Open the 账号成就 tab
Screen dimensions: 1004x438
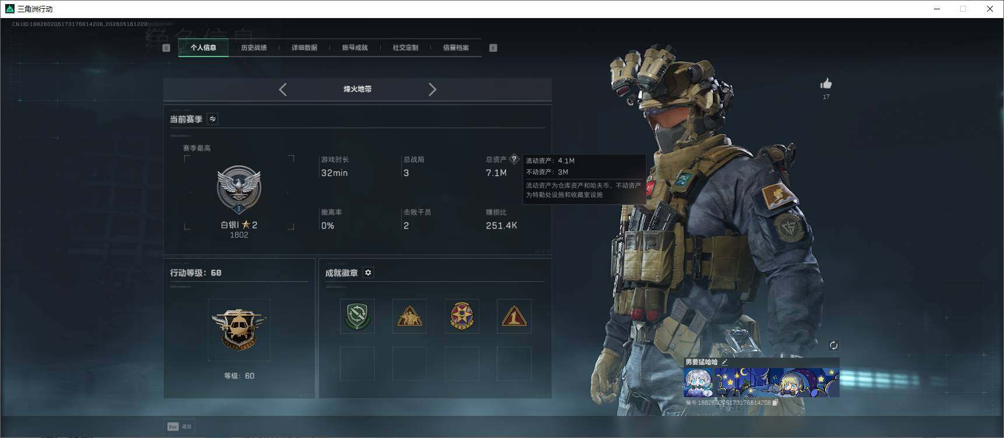pyautogui.click(x=355, y=48)
